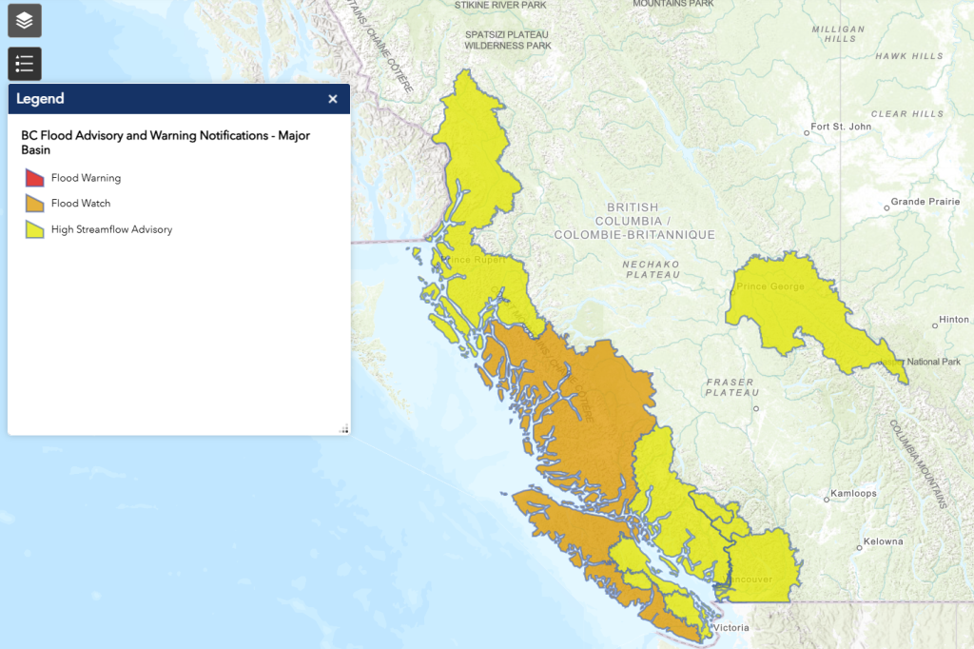The image size is (974, 649).
Task: Click the Vancouver label on the map
Action: coord(748,580)
